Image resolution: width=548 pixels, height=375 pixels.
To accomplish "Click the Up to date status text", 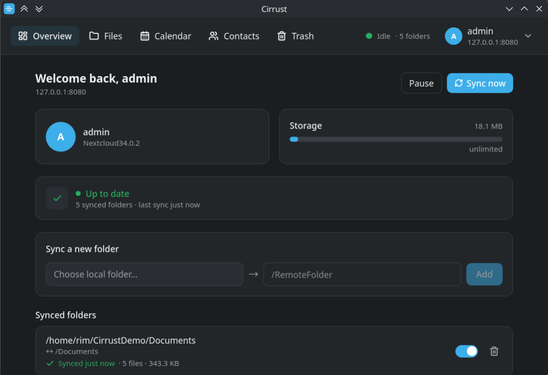I will (107, 193).
